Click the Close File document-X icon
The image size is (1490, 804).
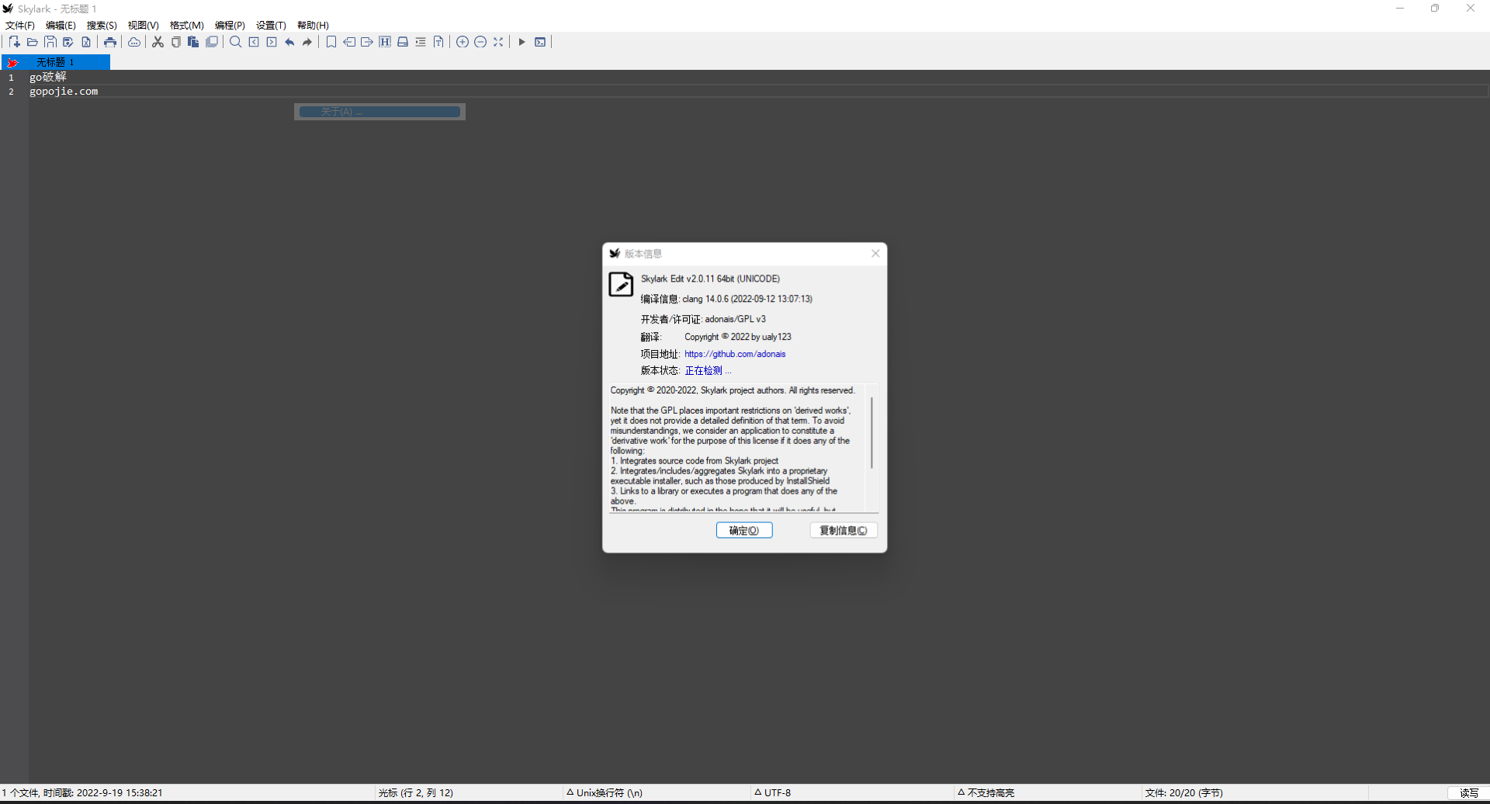[86, 42]
